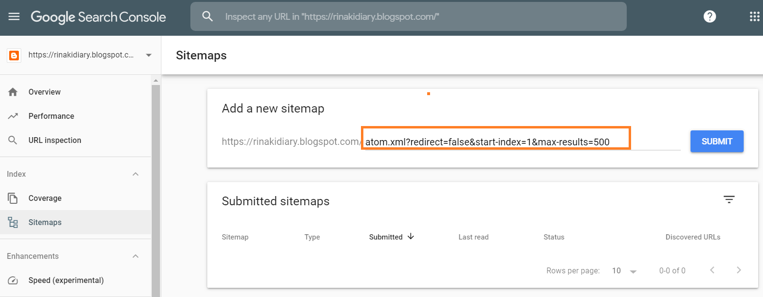
Task: Open the filter icon in Submitted sitemaps
Action: click(729, 199)
